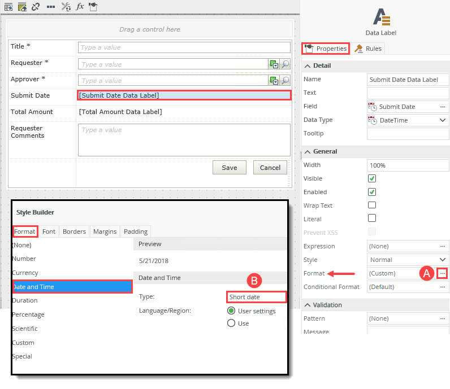This screenshot has height=389, width=450.
Task: Click the Width property input field
Action: [x=408, y=165]
